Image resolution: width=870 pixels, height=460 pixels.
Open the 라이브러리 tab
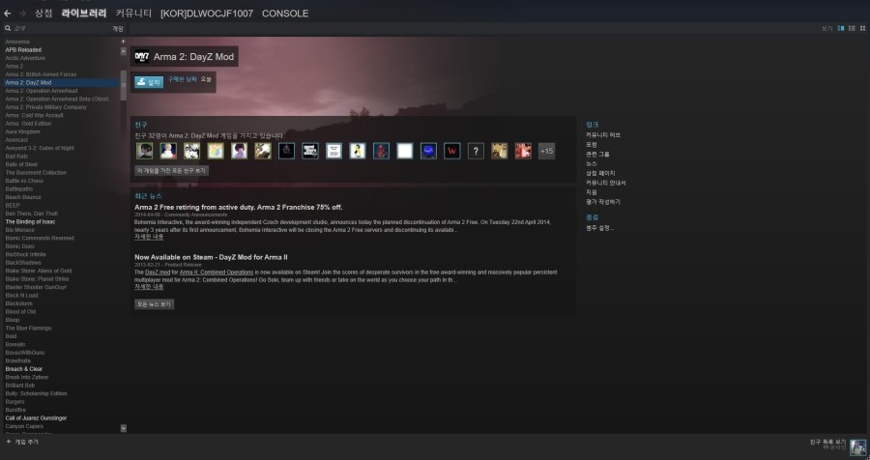pos(84,14)
